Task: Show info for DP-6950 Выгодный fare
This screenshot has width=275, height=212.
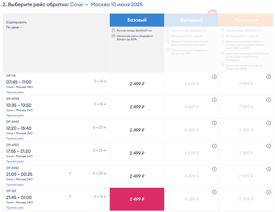Action: click(214, 146)
